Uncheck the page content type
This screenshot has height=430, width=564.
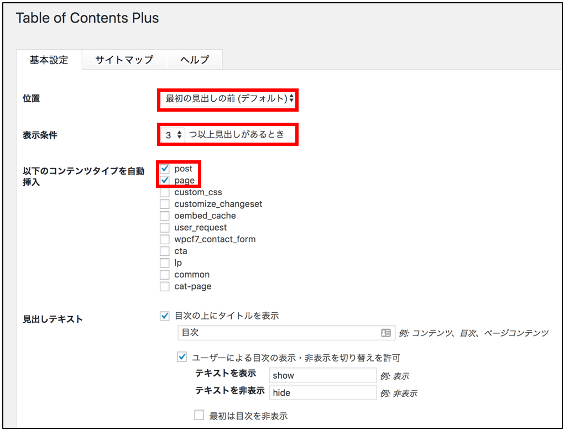click(165, 180)
